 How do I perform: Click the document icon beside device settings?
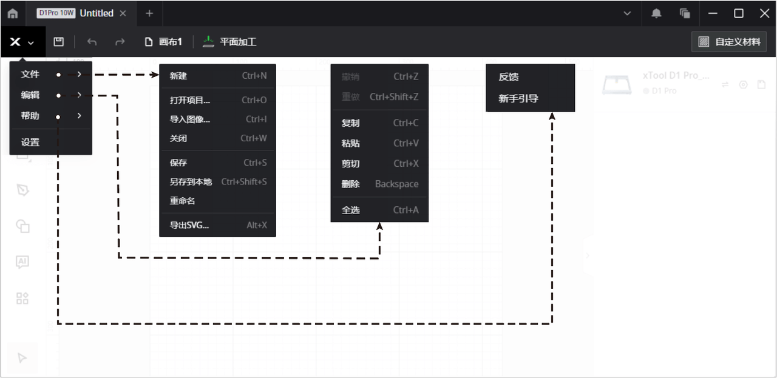761,85
